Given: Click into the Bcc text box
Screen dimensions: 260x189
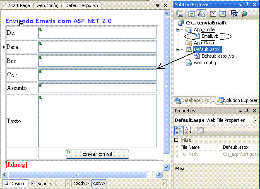Looking at the screenshot, I should [97, 61].
